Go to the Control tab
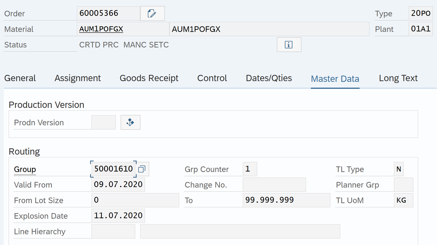This screenshot has height=245, width=437. coord(212,78)
